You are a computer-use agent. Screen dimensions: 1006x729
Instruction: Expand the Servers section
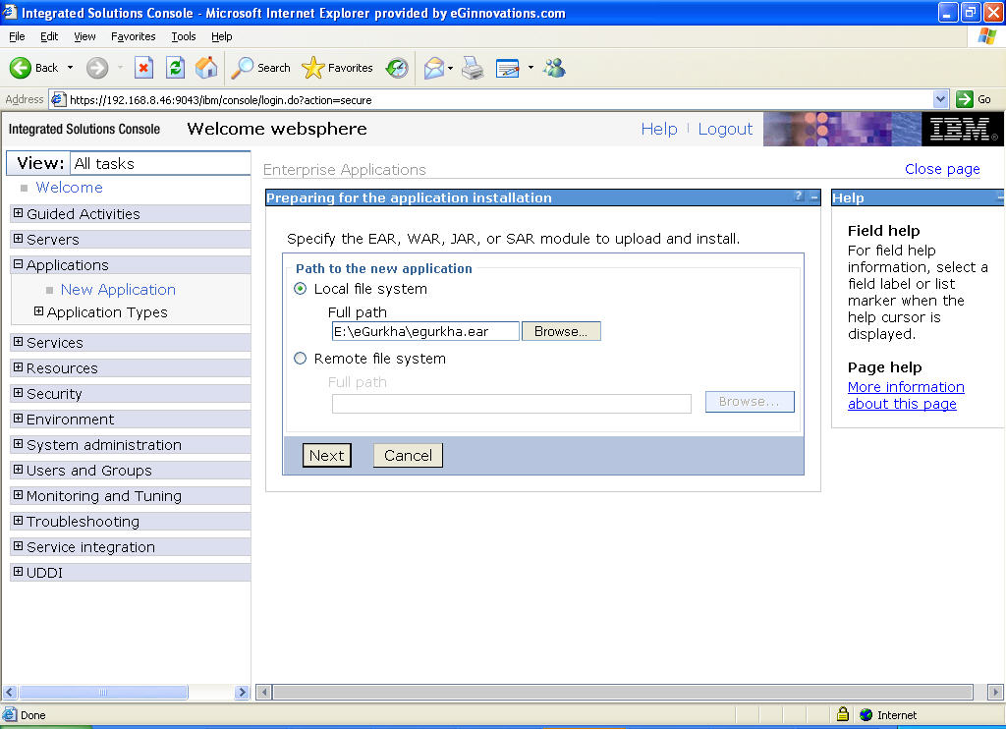coord(18,239)
